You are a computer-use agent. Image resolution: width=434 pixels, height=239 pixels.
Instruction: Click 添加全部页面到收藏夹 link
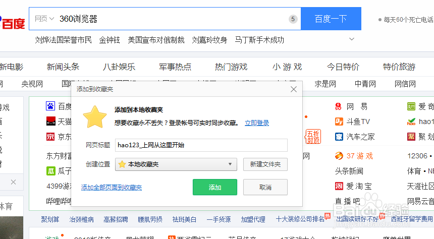point(112,187)
